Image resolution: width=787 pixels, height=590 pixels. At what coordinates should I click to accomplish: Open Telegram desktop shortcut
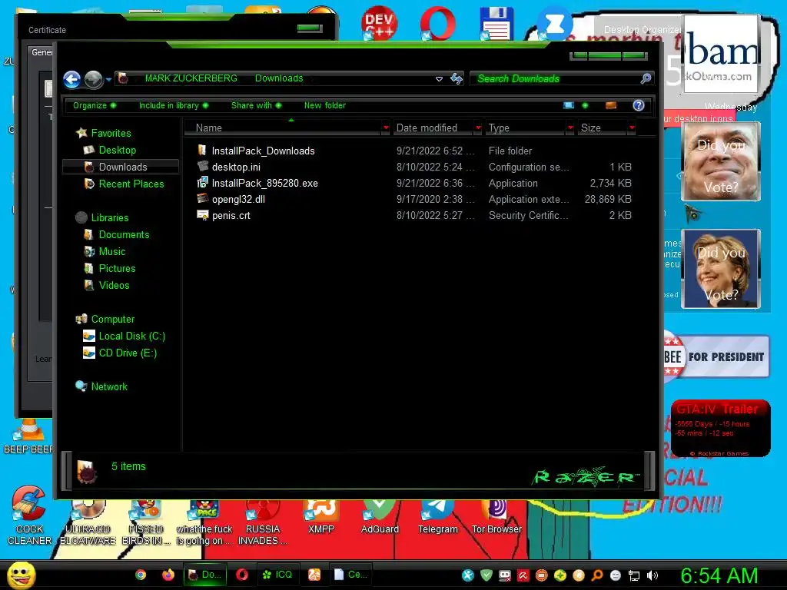click(x=437, y=517)
